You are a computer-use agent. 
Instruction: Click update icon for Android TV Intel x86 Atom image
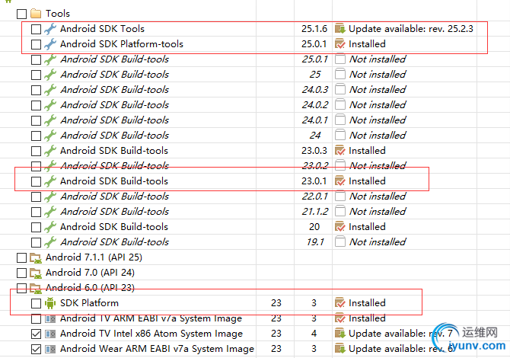coord(340,334)
